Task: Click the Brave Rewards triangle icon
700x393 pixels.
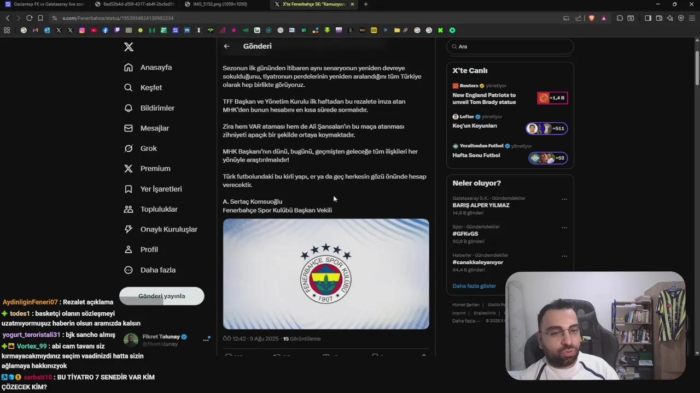Action: point(604,18)
